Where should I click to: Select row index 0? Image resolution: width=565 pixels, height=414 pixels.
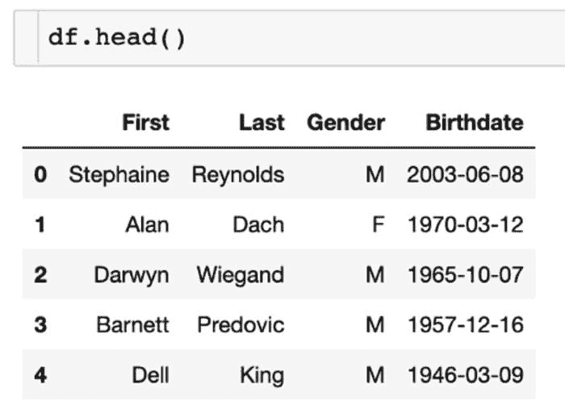point(41,174)
